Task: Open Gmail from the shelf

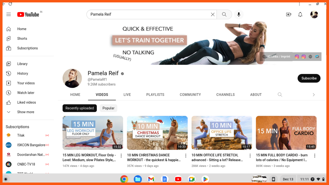Action: tap(151, 179)
